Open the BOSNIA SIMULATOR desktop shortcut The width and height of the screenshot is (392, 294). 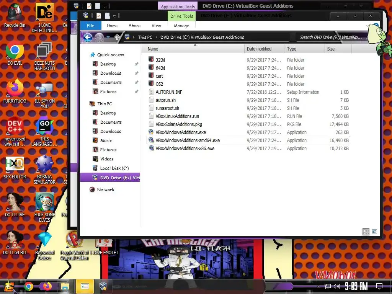44,170
